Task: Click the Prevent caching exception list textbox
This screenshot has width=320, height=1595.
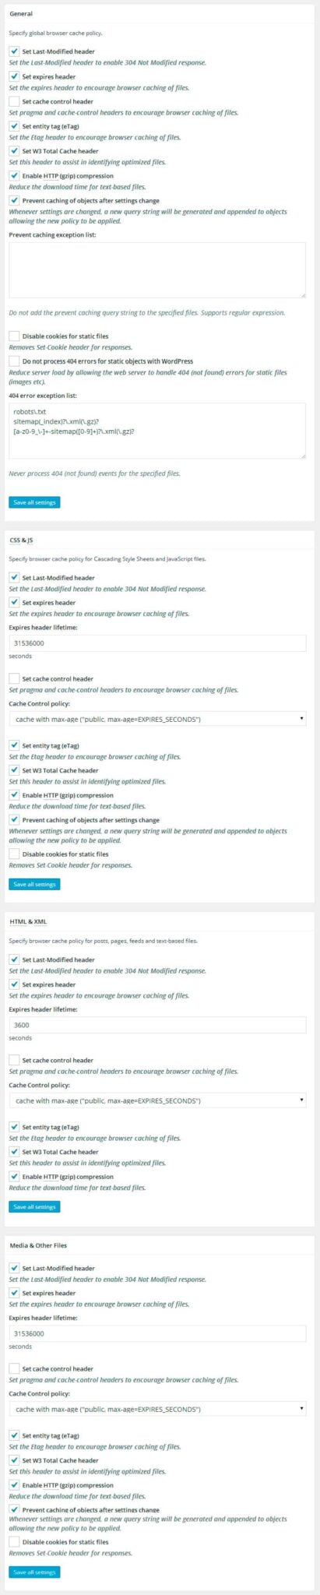Action: (x=157, y=269)
